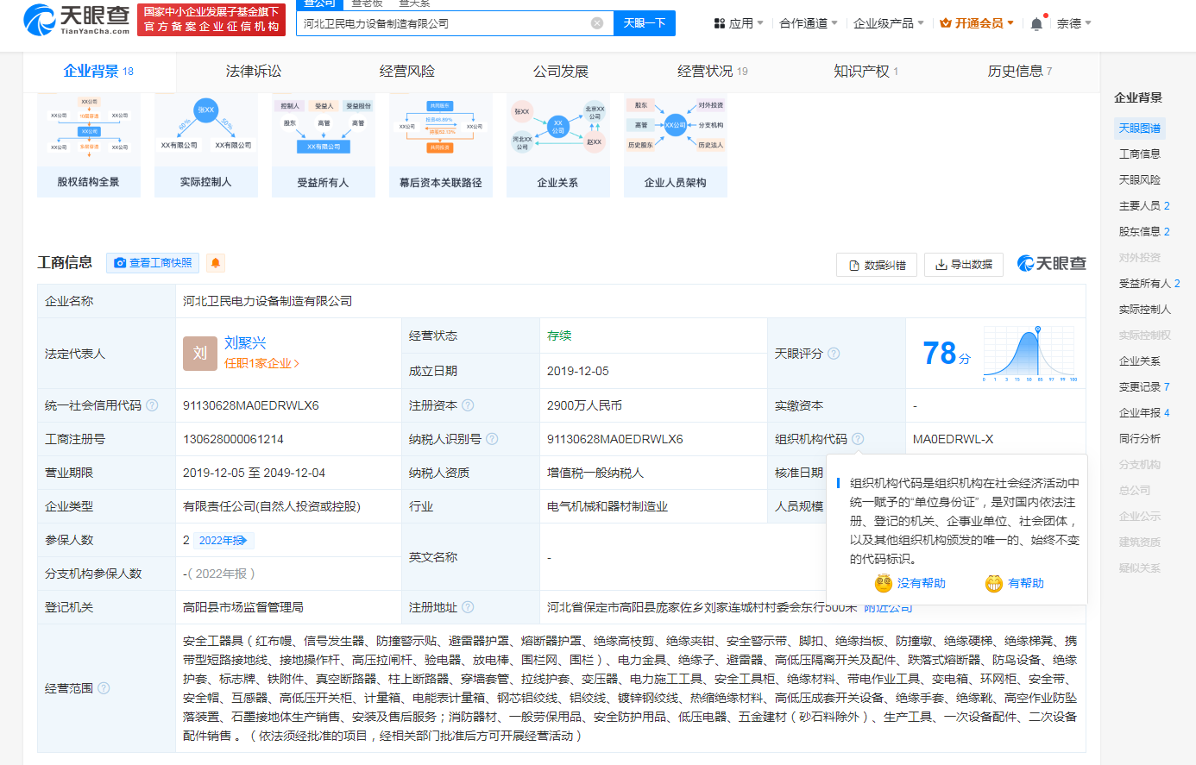1196x765 pixels.
Task: Jump to 同行分析 in the sidebar
Action: (x=1140, y=439)
